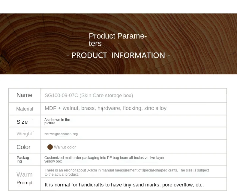Select the Name row label
This screenshot has height=196, width=237.
(24, 95)
